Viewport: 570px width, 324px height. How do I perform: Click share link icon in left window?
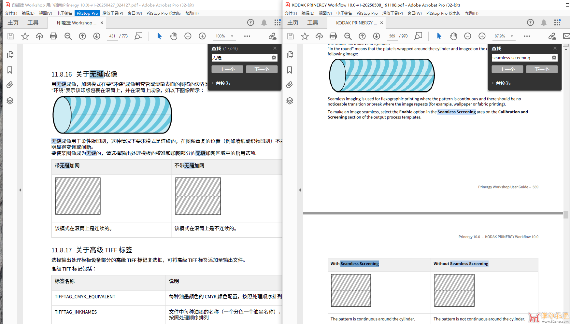(272, 36)
